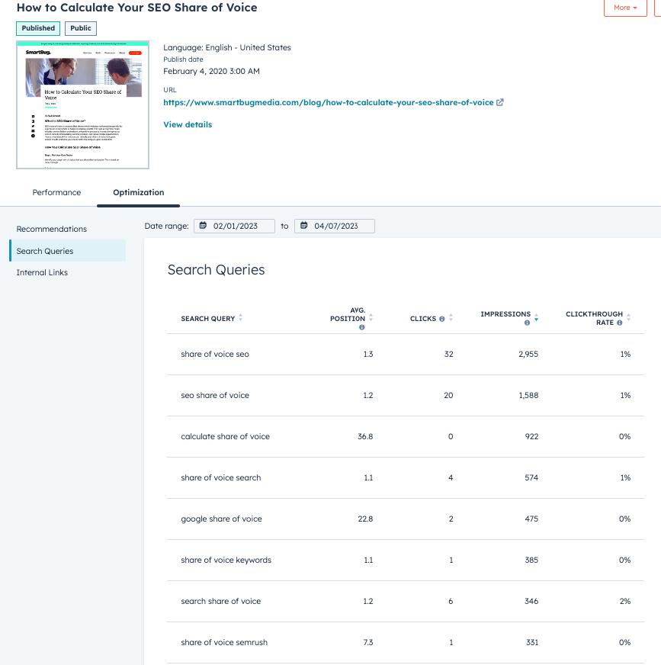Select Internal Links in the sidebar
This screenshot has height=665, width=661.
coord(41,272)
